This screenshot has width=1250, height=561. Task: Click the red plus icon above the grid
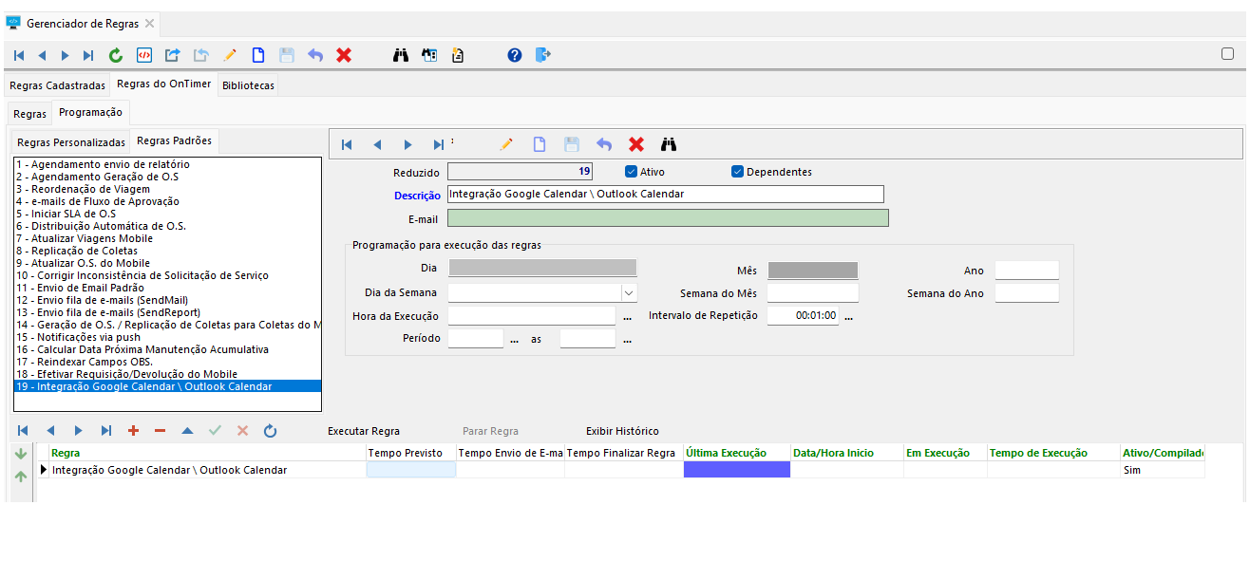pos(133,431)
